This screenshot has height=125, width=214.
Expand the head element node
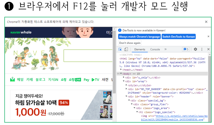click(x=121, y=69)
